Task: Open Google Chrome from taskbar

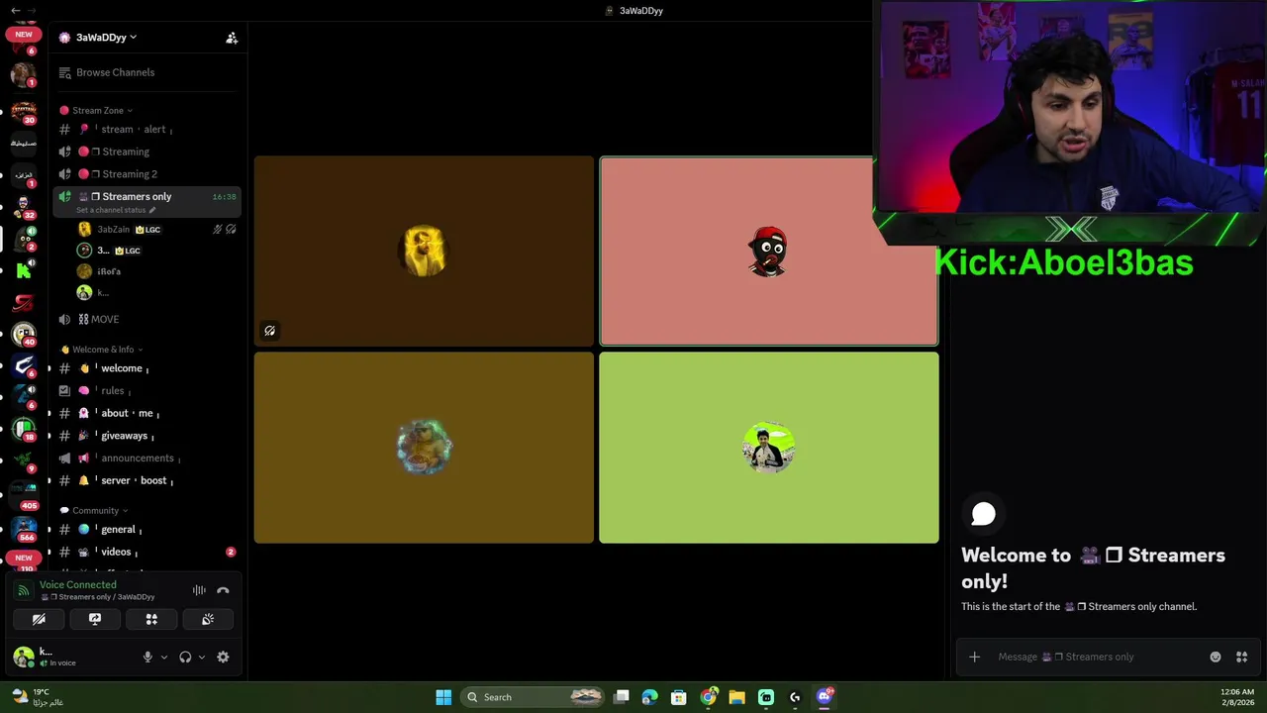Action: tap(709, 697)
